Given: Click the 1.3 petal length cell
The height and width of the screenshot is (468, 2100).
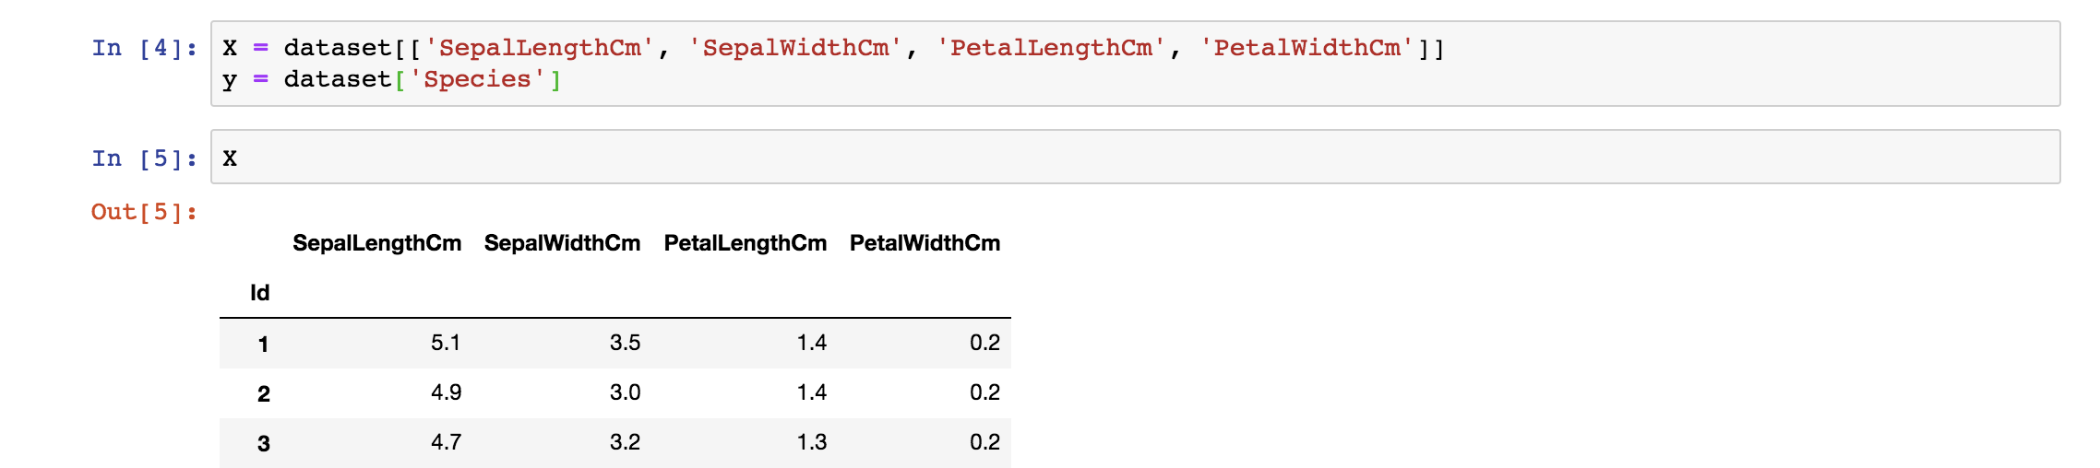Looking at the screenshot, I should pyautogui.click(x=811, y=442).
